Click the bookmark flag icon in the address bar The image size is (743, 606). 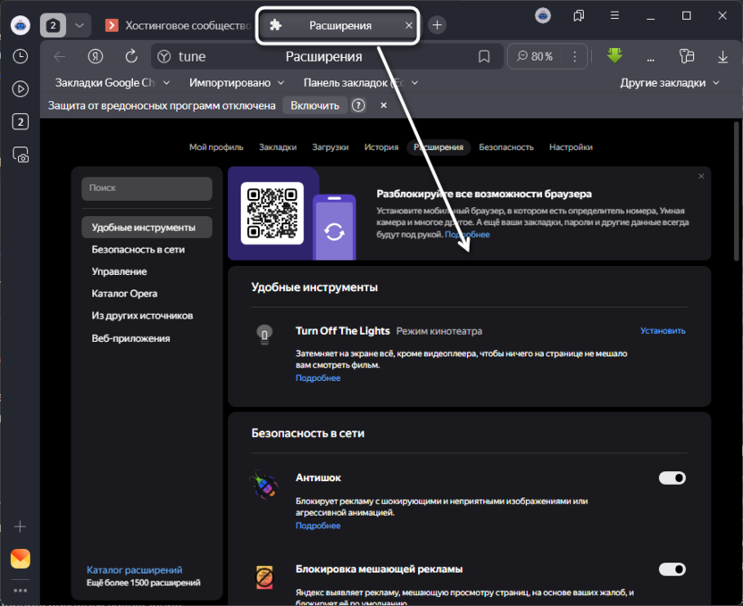coord(484,55)
